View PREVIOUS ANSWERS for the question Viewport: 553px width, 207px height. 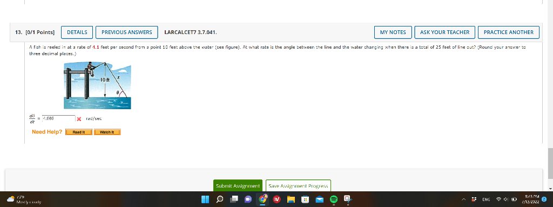(126, 32)
